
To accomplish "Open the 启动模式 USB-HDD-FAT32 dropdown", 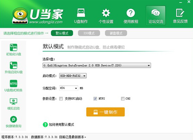I will pos(73,76).
